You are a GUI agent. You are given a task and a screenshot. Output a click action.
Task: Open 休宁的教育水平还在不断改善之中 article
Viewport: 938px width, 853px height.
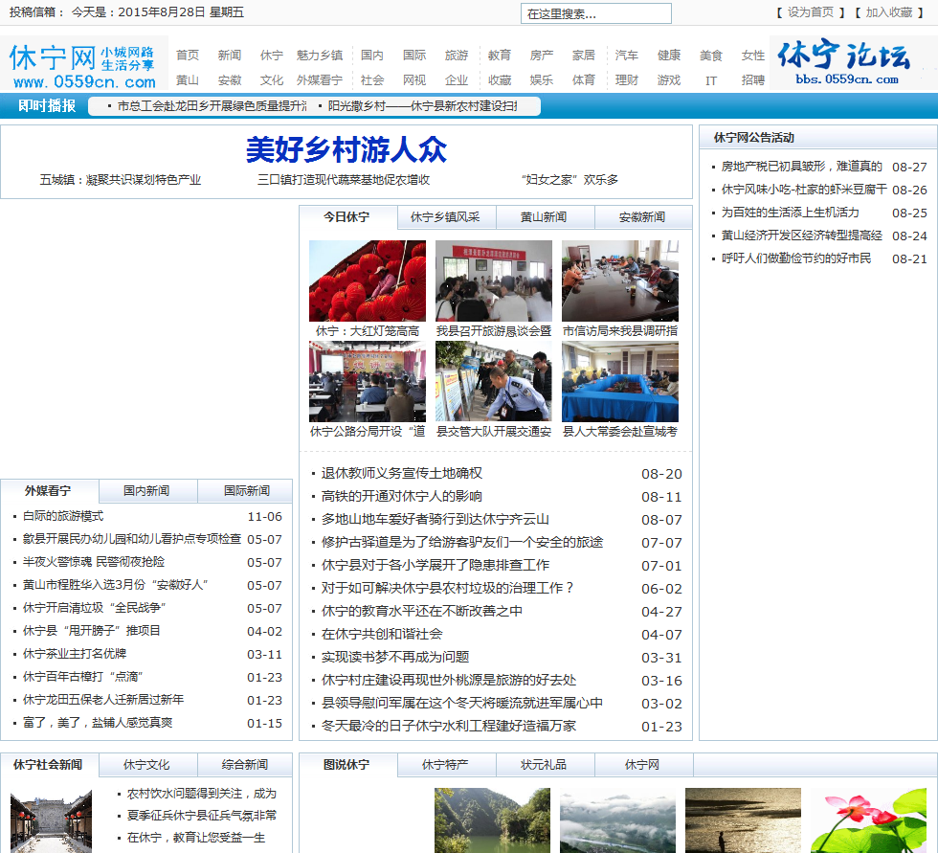pyautogui.click(x=422, y=611)
